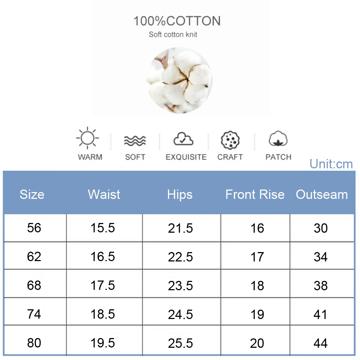This screenshot has height=360, width=360.
Task: Click size 56 in the table
Action: 34,228
